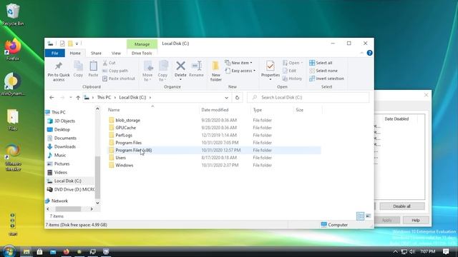Click Select all in ribbon
This screenshot has width=458, height=257.
(x=321, y=63)
